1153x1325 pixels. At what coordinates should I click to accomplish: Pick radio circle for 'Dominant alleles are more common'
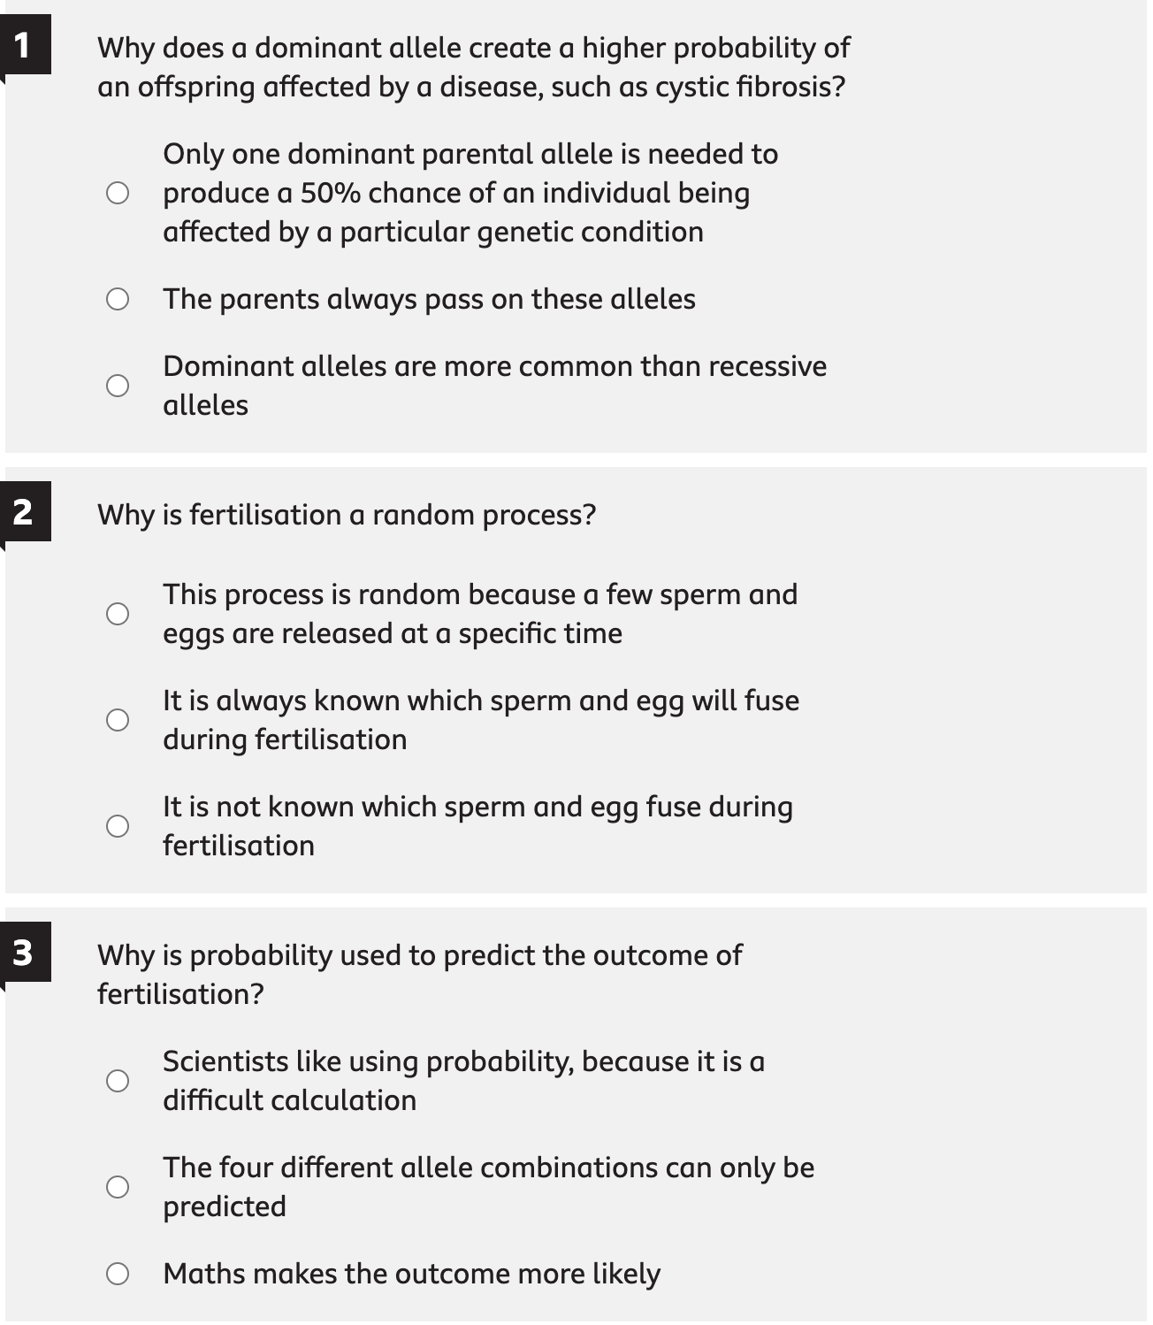[x=118, y=386]
